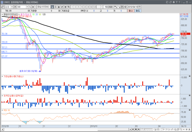Toggle the RSI 10 indicator marker box
Screen dimensions: 192x132
click(x=2, y=110)
